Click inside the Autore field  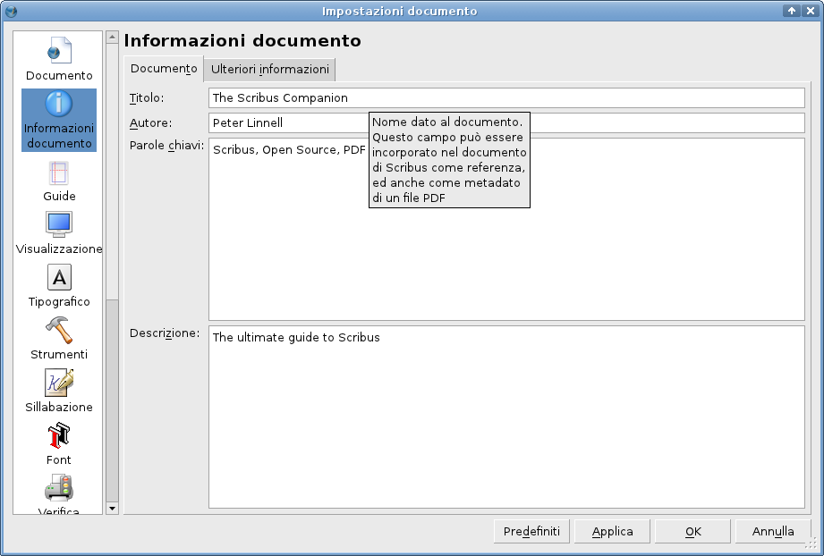pos(286,123)
